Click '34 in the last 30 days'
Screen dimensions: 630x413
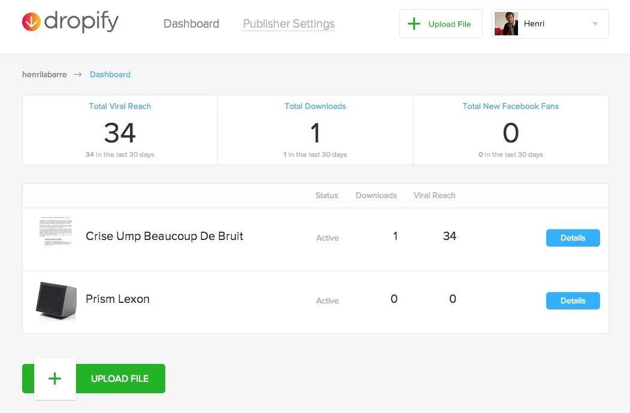pos(120,154)
